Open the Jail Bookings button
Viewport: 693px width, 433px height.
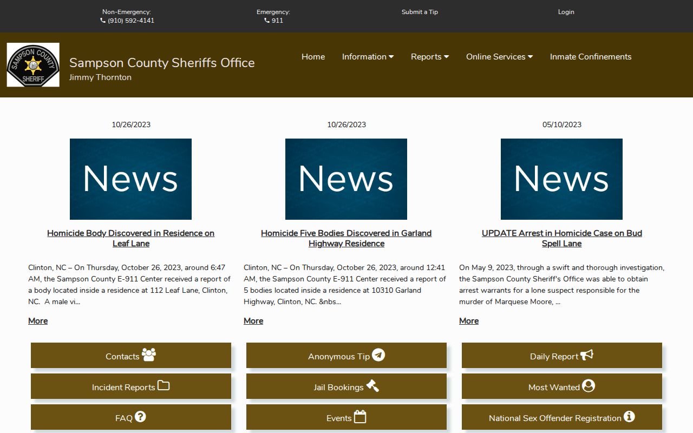[346, 386]
